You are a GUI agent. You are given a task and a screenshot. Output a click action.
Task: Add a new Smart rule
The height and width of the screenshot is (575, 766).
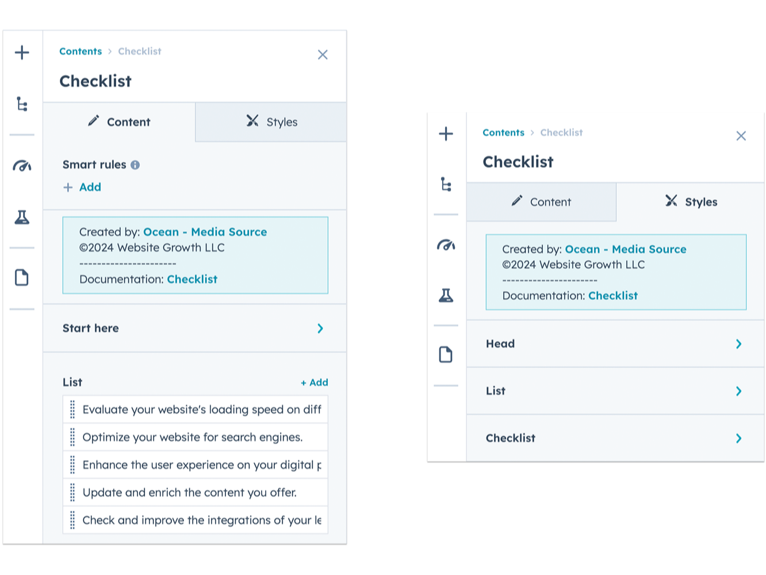(82, 186)
